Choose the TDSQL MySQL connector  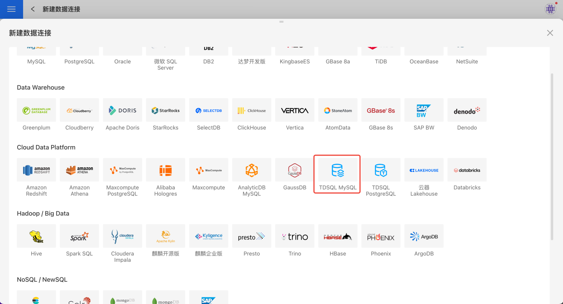[x=337, y=170]
